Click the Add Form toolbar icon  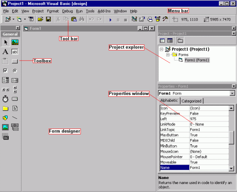(x=19, y=19)
